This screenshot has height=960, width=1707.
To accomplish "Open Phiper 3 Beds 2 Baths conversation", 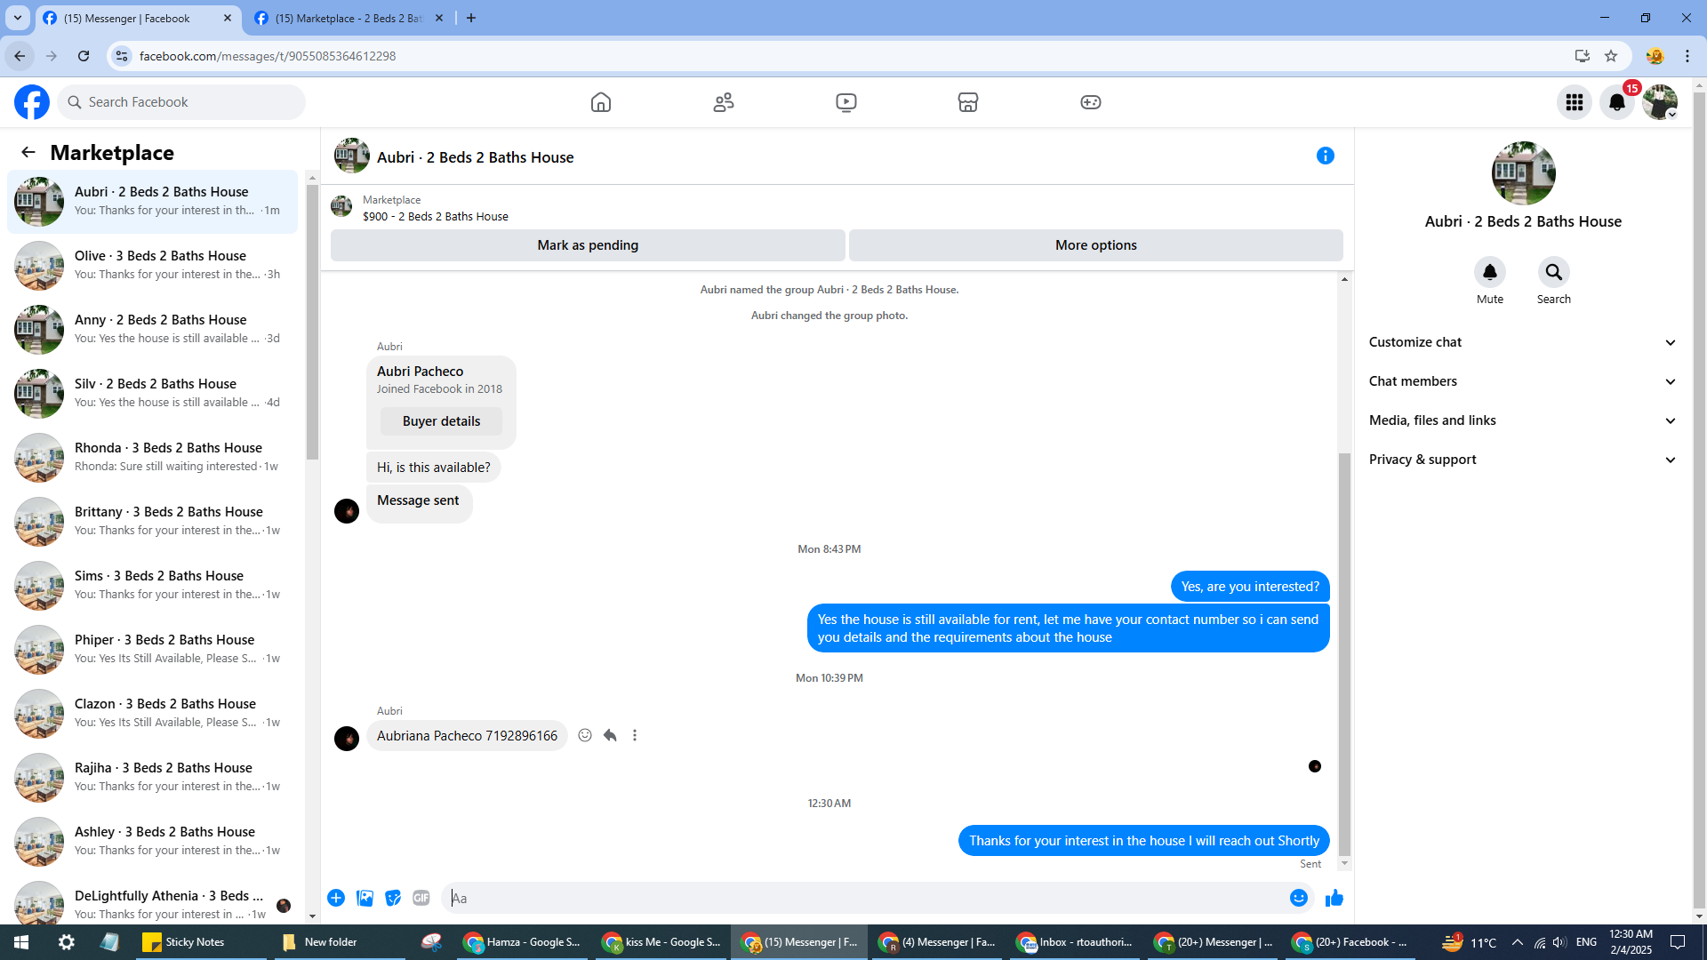I will (153, 650).
